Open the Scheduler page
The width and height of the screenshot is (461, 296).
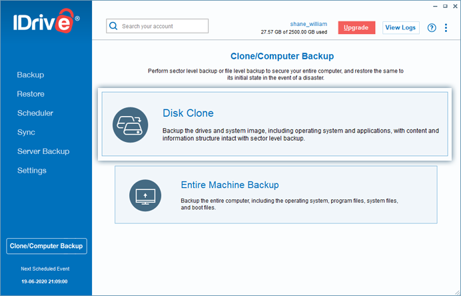[35, 113]
